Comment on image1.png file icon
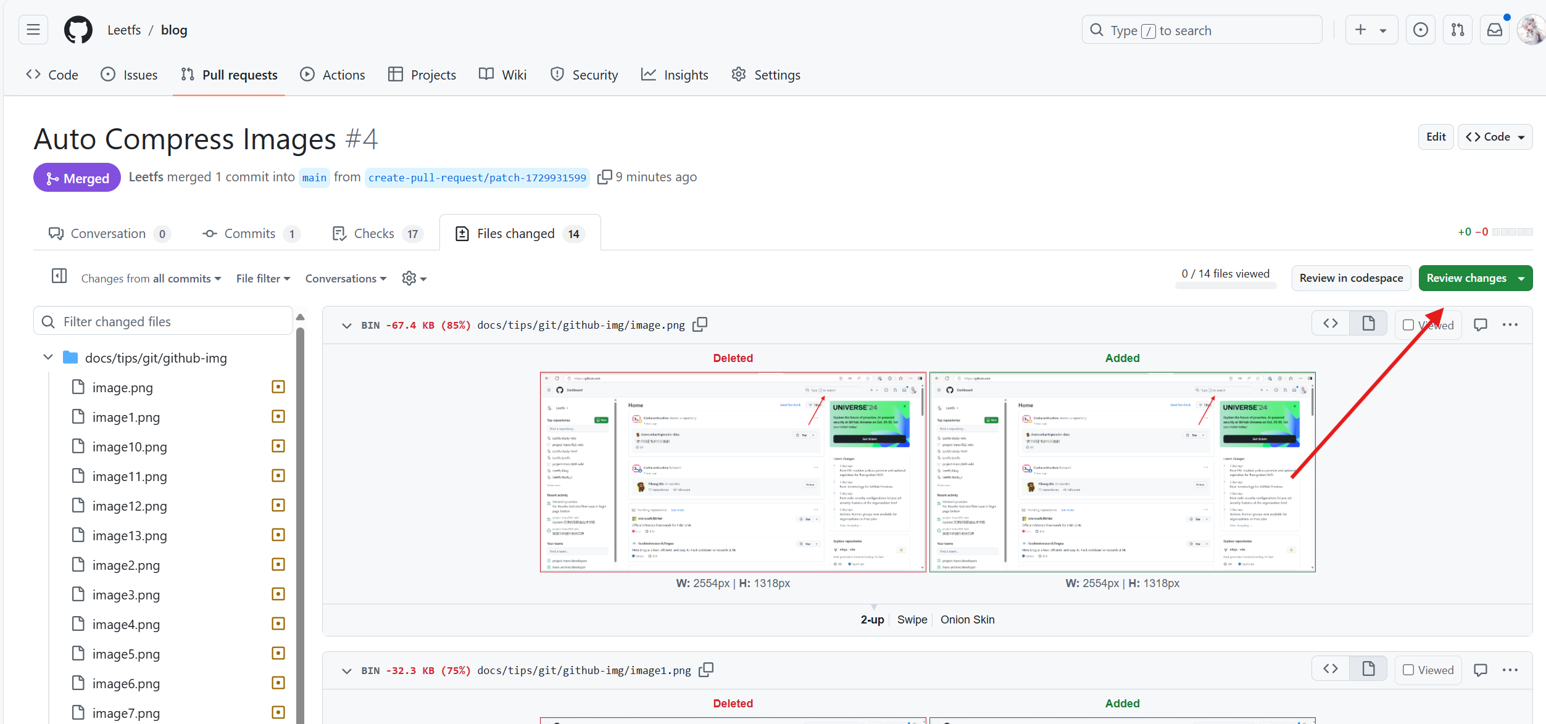This screenshot has width=1546, height=724. tap(1480, 670)
